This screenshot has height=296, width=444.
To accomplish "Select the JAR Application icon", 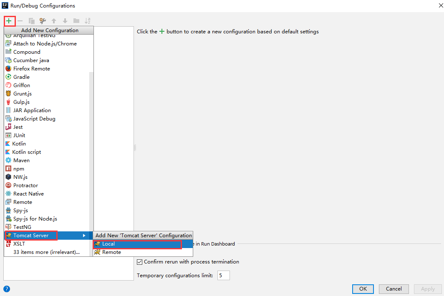I will [8, 110].
